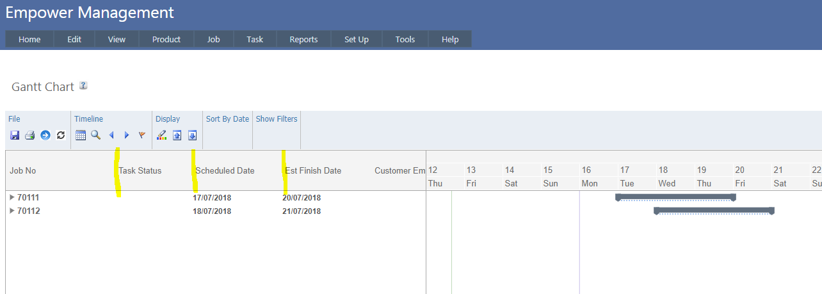
Task: Click Show Filters
Action: click(277, 119)
